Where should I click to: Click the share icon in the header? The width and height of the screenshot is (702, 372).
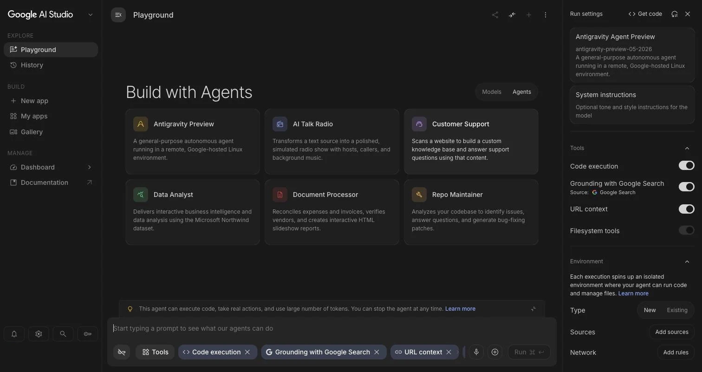pyautogui.click(x=495, y=15)
